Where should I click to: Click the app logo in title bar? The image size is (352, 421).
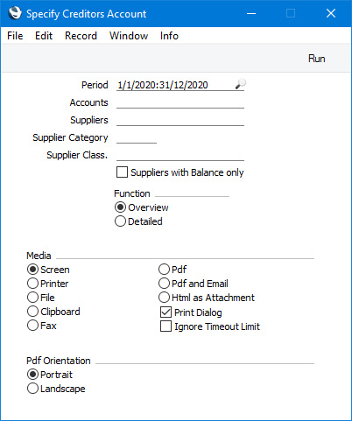tap(15, 13)
